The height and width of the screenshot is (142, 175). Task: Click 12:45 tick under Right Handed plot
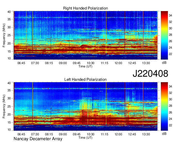click(x=132, y=63)
